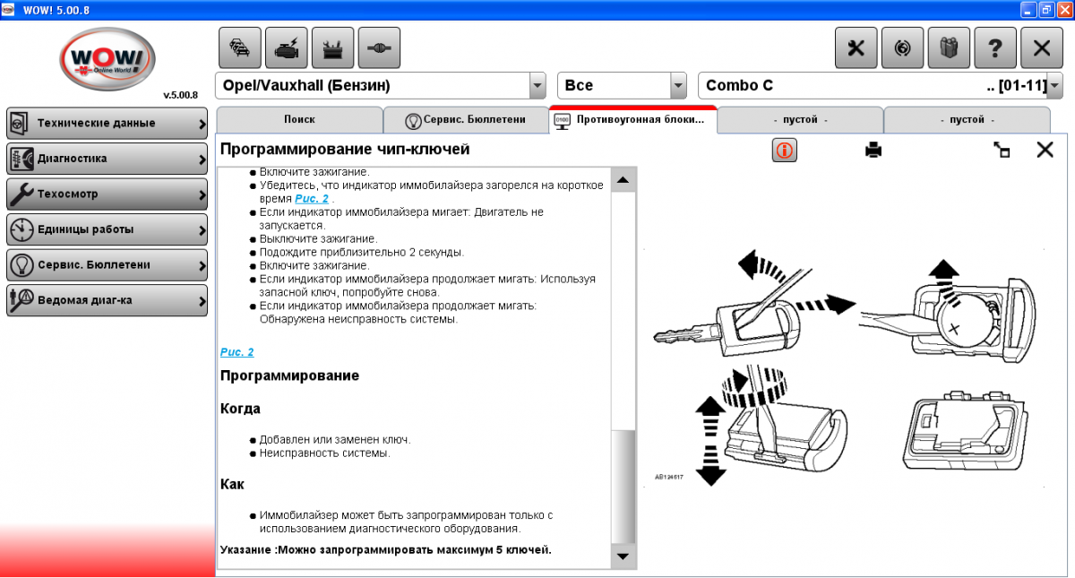Click the WOW! Online World logo
Screen dimensions: 1075x578
[x=107, y=60]
